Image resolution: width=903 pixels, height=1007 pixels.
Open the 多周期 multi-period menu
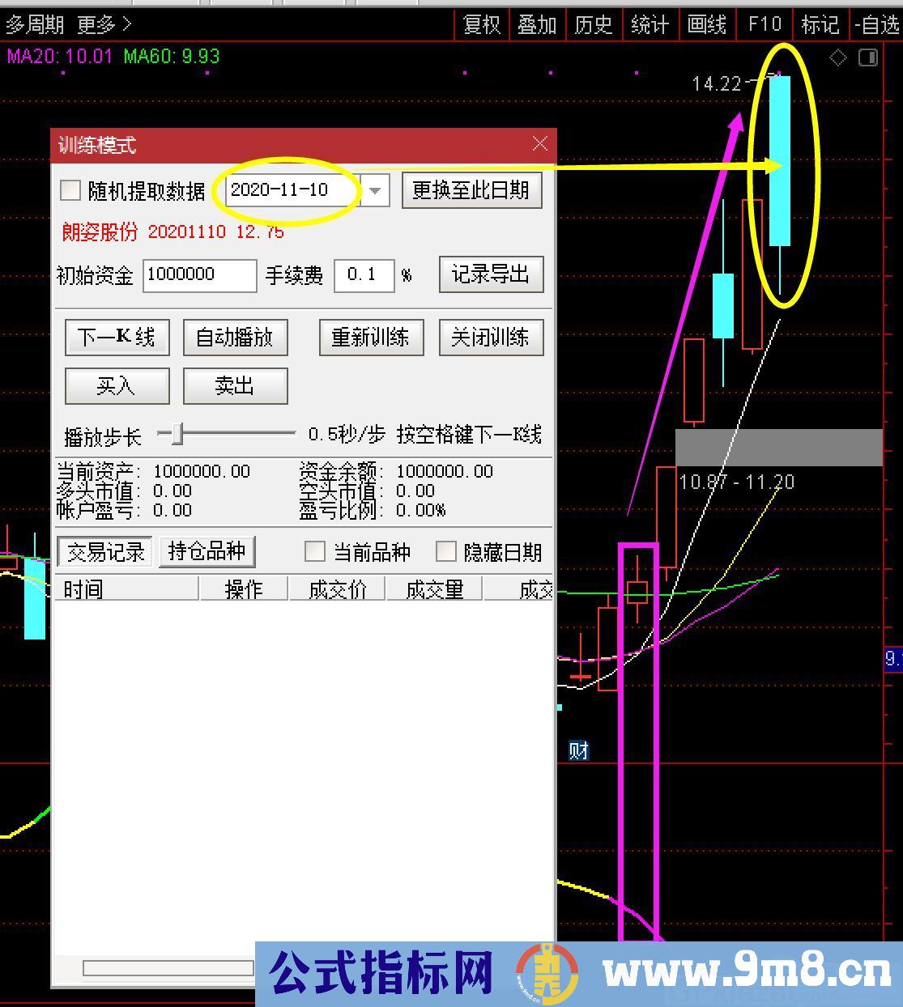point(35,25)
